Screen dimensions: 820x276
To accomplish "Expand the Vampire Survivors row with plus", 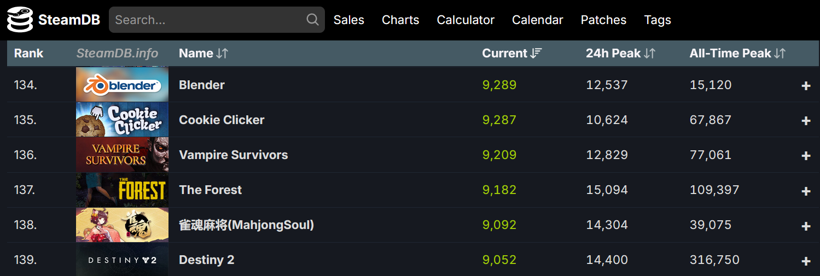I will 806,156.
